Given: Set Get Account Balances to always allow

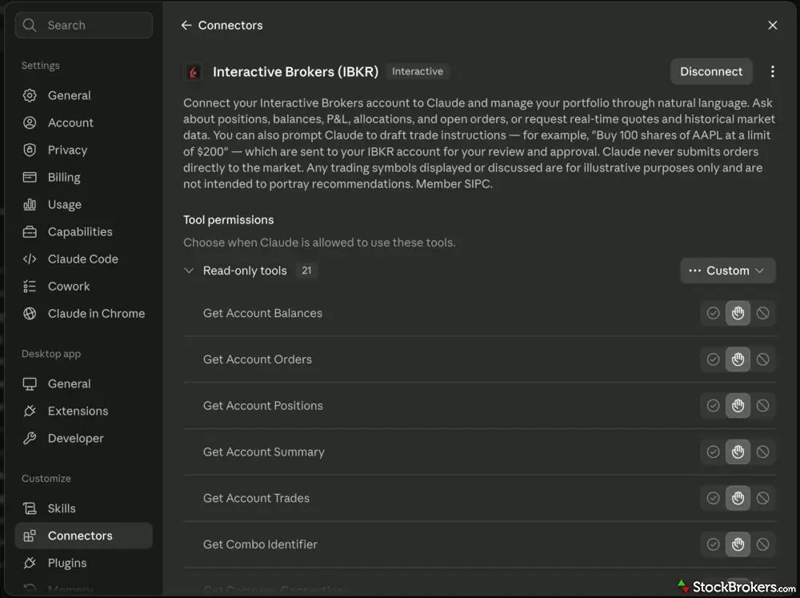Looking at the screenshot, I should (713, 313).
